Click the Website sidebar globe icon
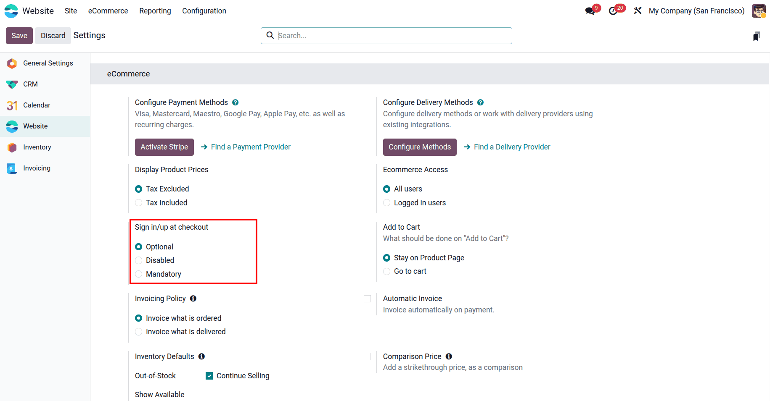The image size is (770, 401). [12, 126]
